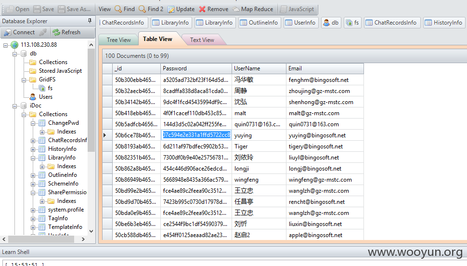Click the Connect button
This screenshot has width=467, height=266.
19,32
